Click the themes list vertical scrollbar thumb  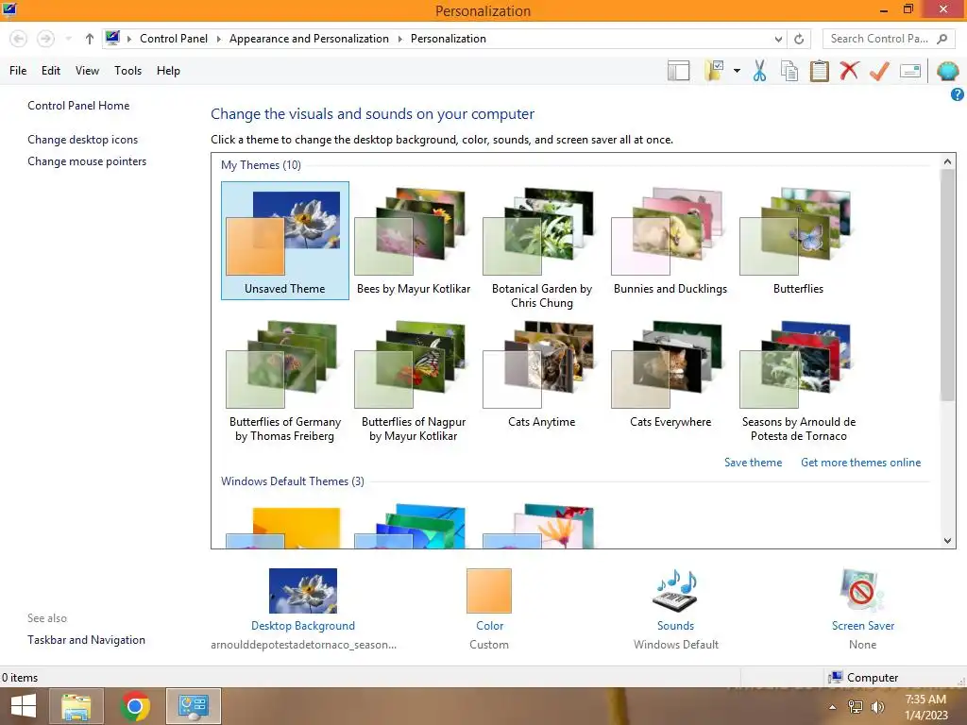pos(947,285)
